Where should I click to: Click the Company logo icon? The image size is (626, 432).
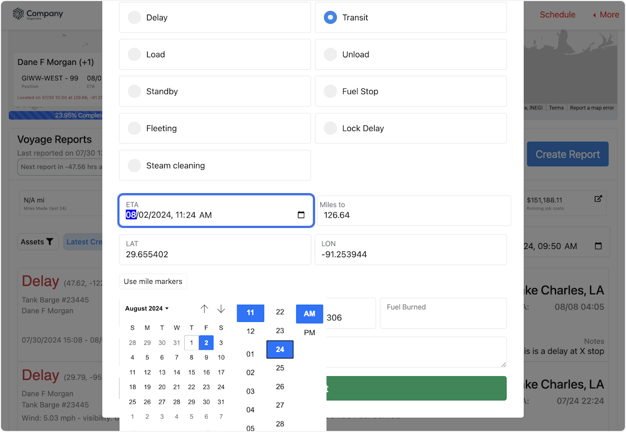coord(19,14)
